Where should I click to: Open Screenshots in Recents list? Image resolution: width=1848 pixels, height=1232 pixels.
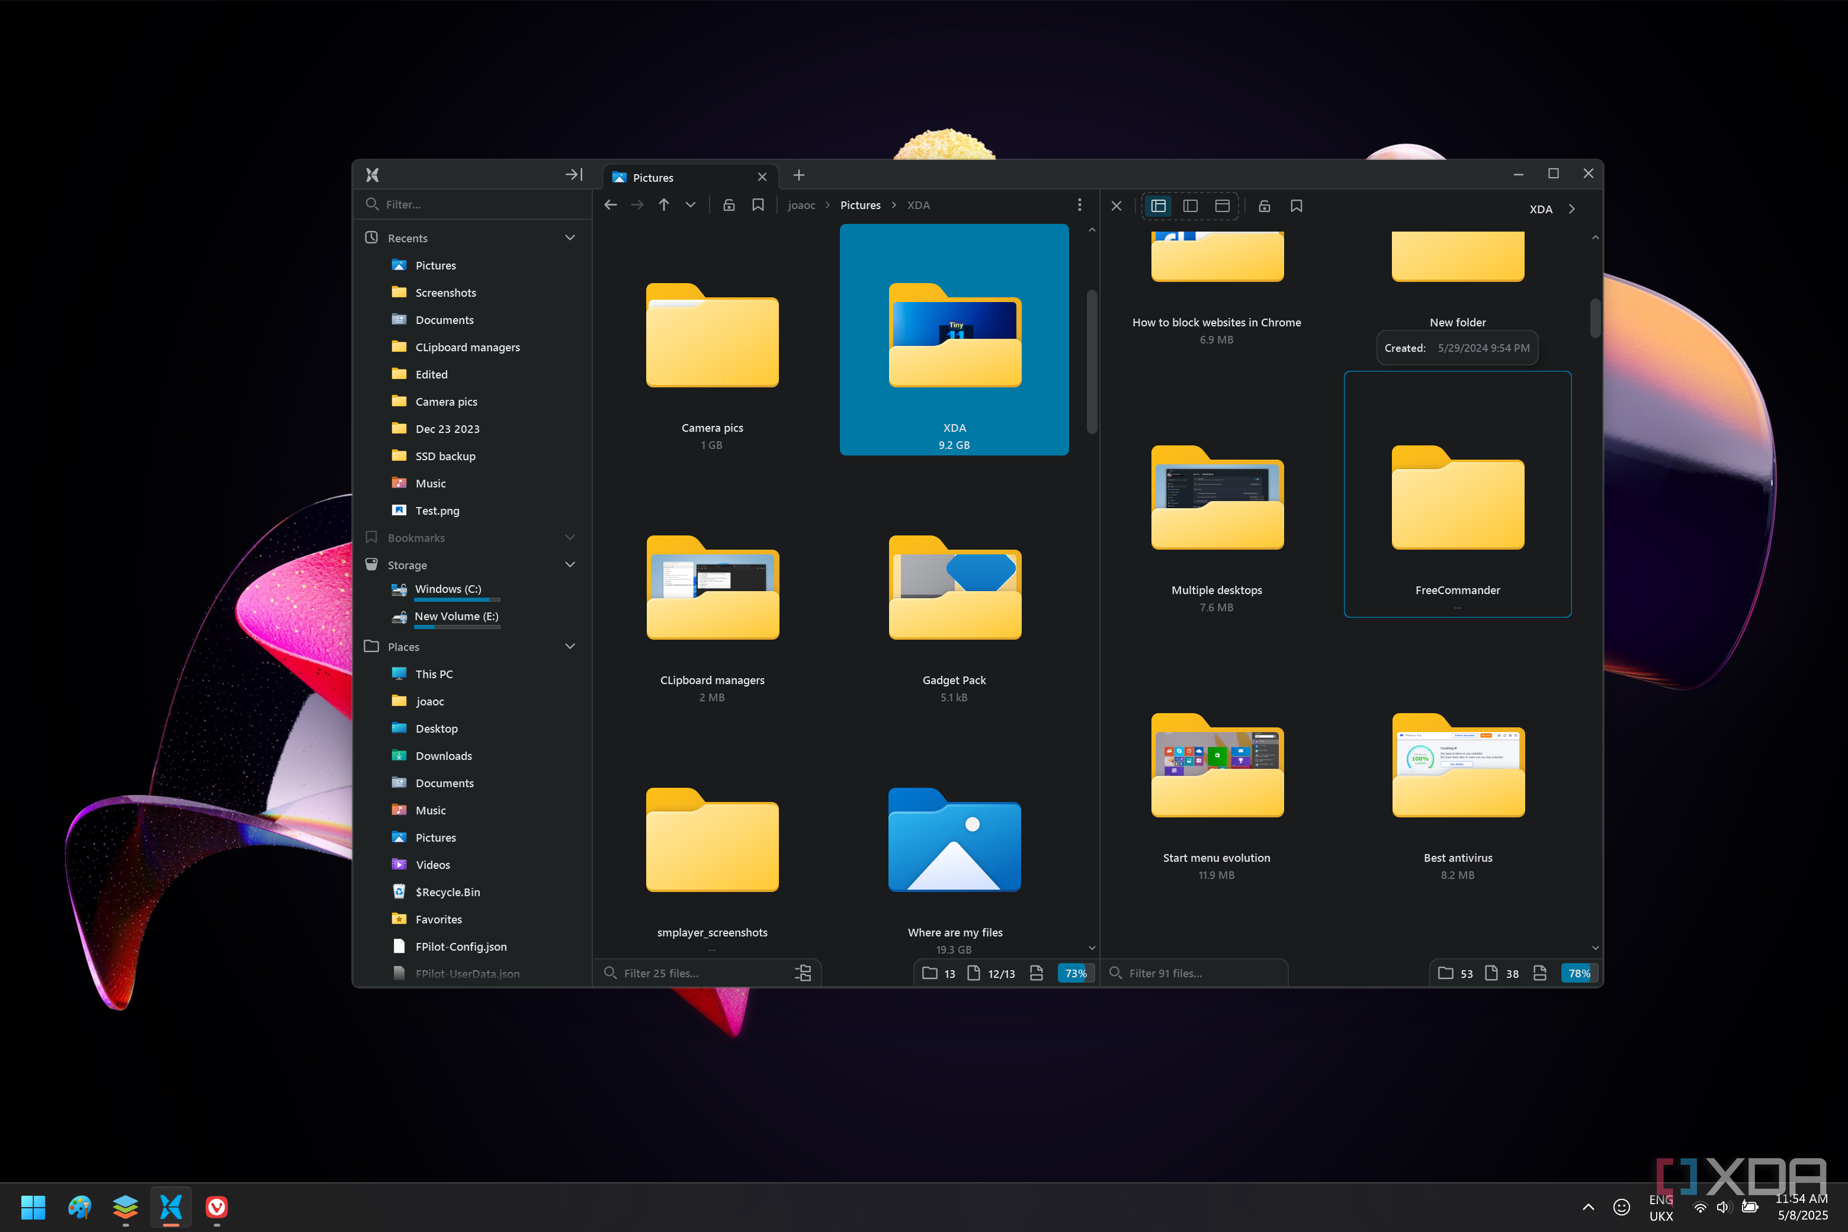(x=445, y=293)
